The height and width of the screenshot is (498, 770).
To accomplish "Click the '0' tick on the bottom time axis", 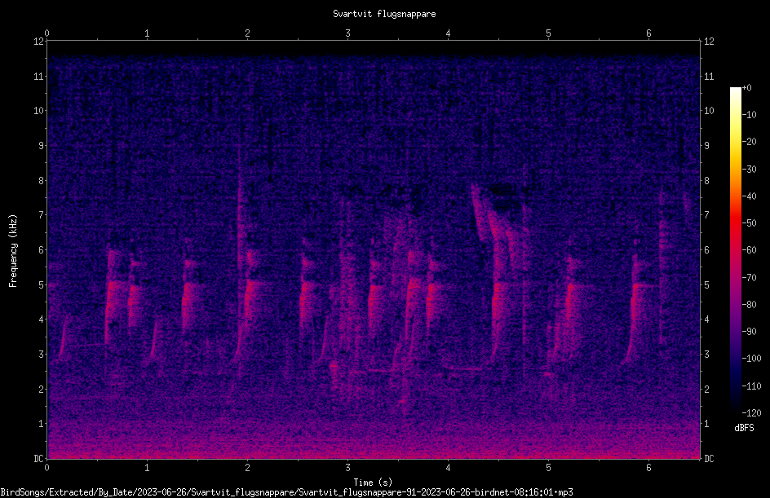I will [x=46, y=468].
